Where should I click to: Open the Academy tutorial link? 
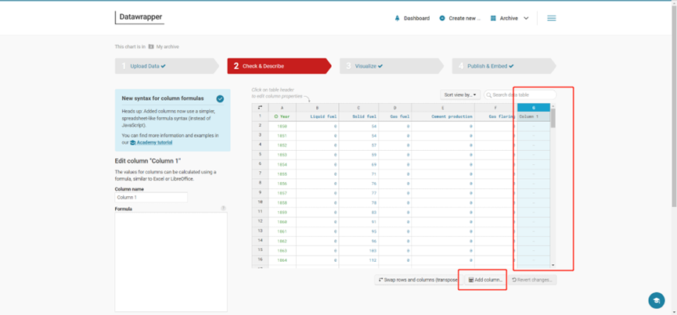click(154, 142)
